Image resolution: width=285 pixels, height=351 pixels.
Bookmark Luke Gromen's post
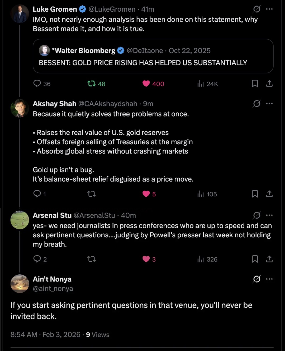click(255, 84)
